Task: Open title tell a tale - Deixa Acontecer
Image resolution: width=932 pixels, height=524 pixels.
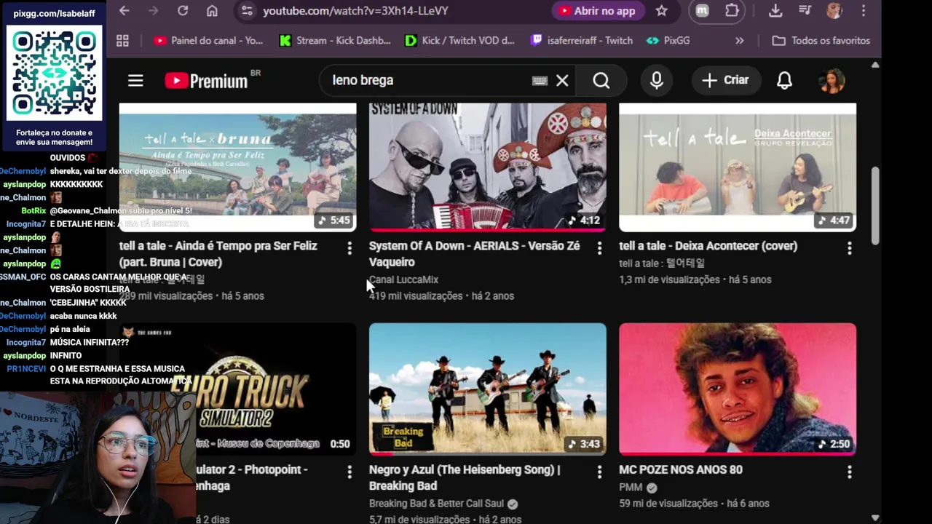Action: (708, 246)
